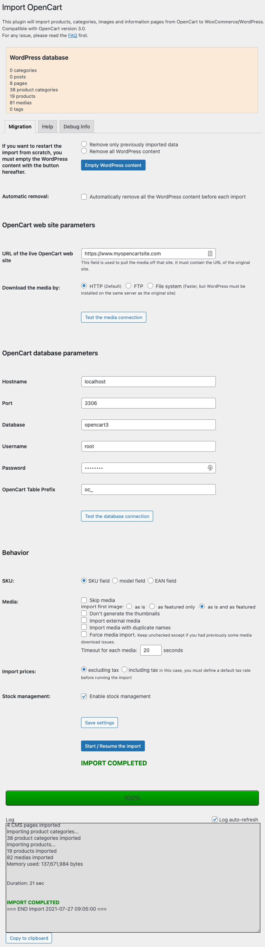Click Test the database connection button
Image resolution: width=265 pixels, height=947 pixels.
117,516
